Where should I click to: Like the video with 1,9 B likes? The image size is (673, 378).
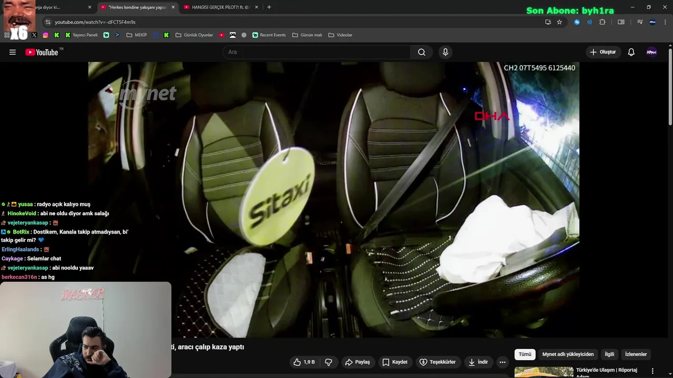click(x=304, y=362)
